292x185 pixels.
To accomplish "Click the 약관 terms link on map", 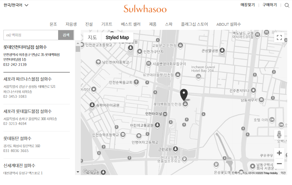I will point(283,173).
